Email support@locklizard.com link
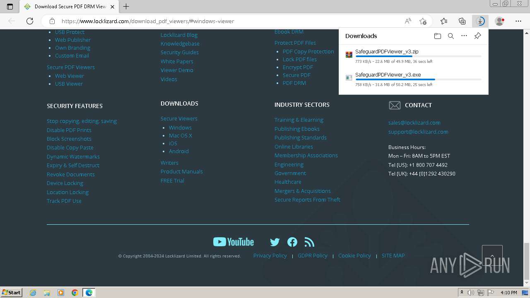The width and height of the screenshot is (530, 298). coord(418,132)
